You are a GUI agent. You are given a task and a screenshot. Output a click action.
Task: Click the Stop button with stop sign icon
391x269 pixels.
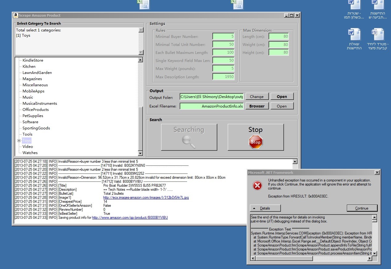[256, 137]
